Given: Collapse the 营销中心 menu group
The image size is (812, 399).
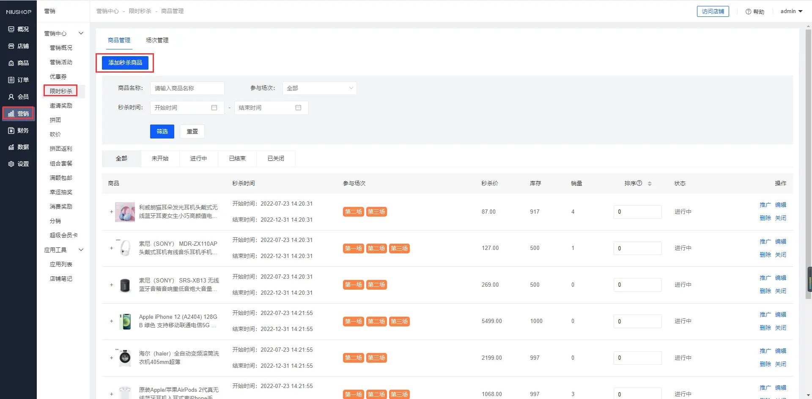Looking at the screenshot, I should pos(81,33).
